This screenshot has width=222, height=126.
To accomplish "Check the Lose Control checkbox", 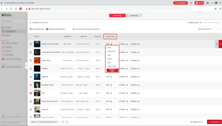I will 31,60.
